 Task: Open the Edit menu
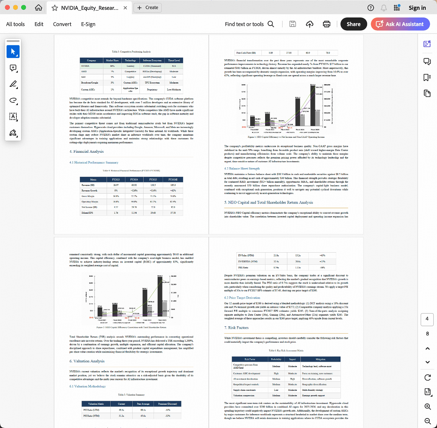coord(39,24)
